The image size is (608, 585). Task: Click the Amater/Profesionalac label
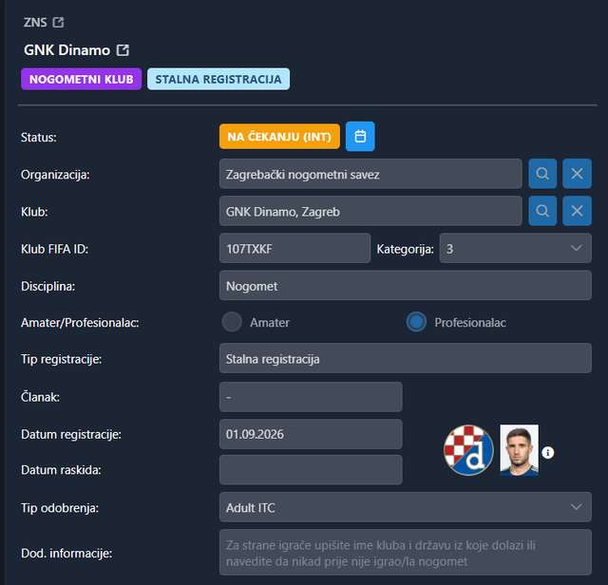[80, 323]
